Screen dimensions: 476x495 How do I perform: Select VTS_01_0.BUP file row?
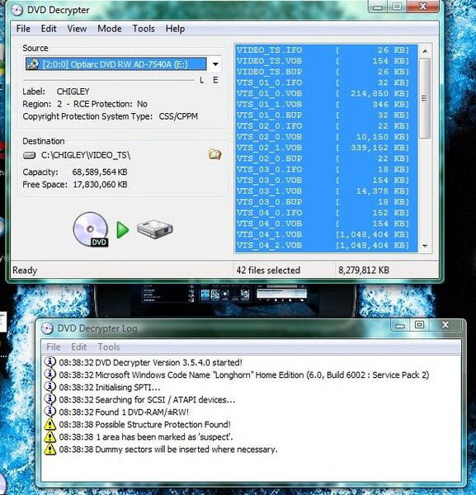coord(327,115)
